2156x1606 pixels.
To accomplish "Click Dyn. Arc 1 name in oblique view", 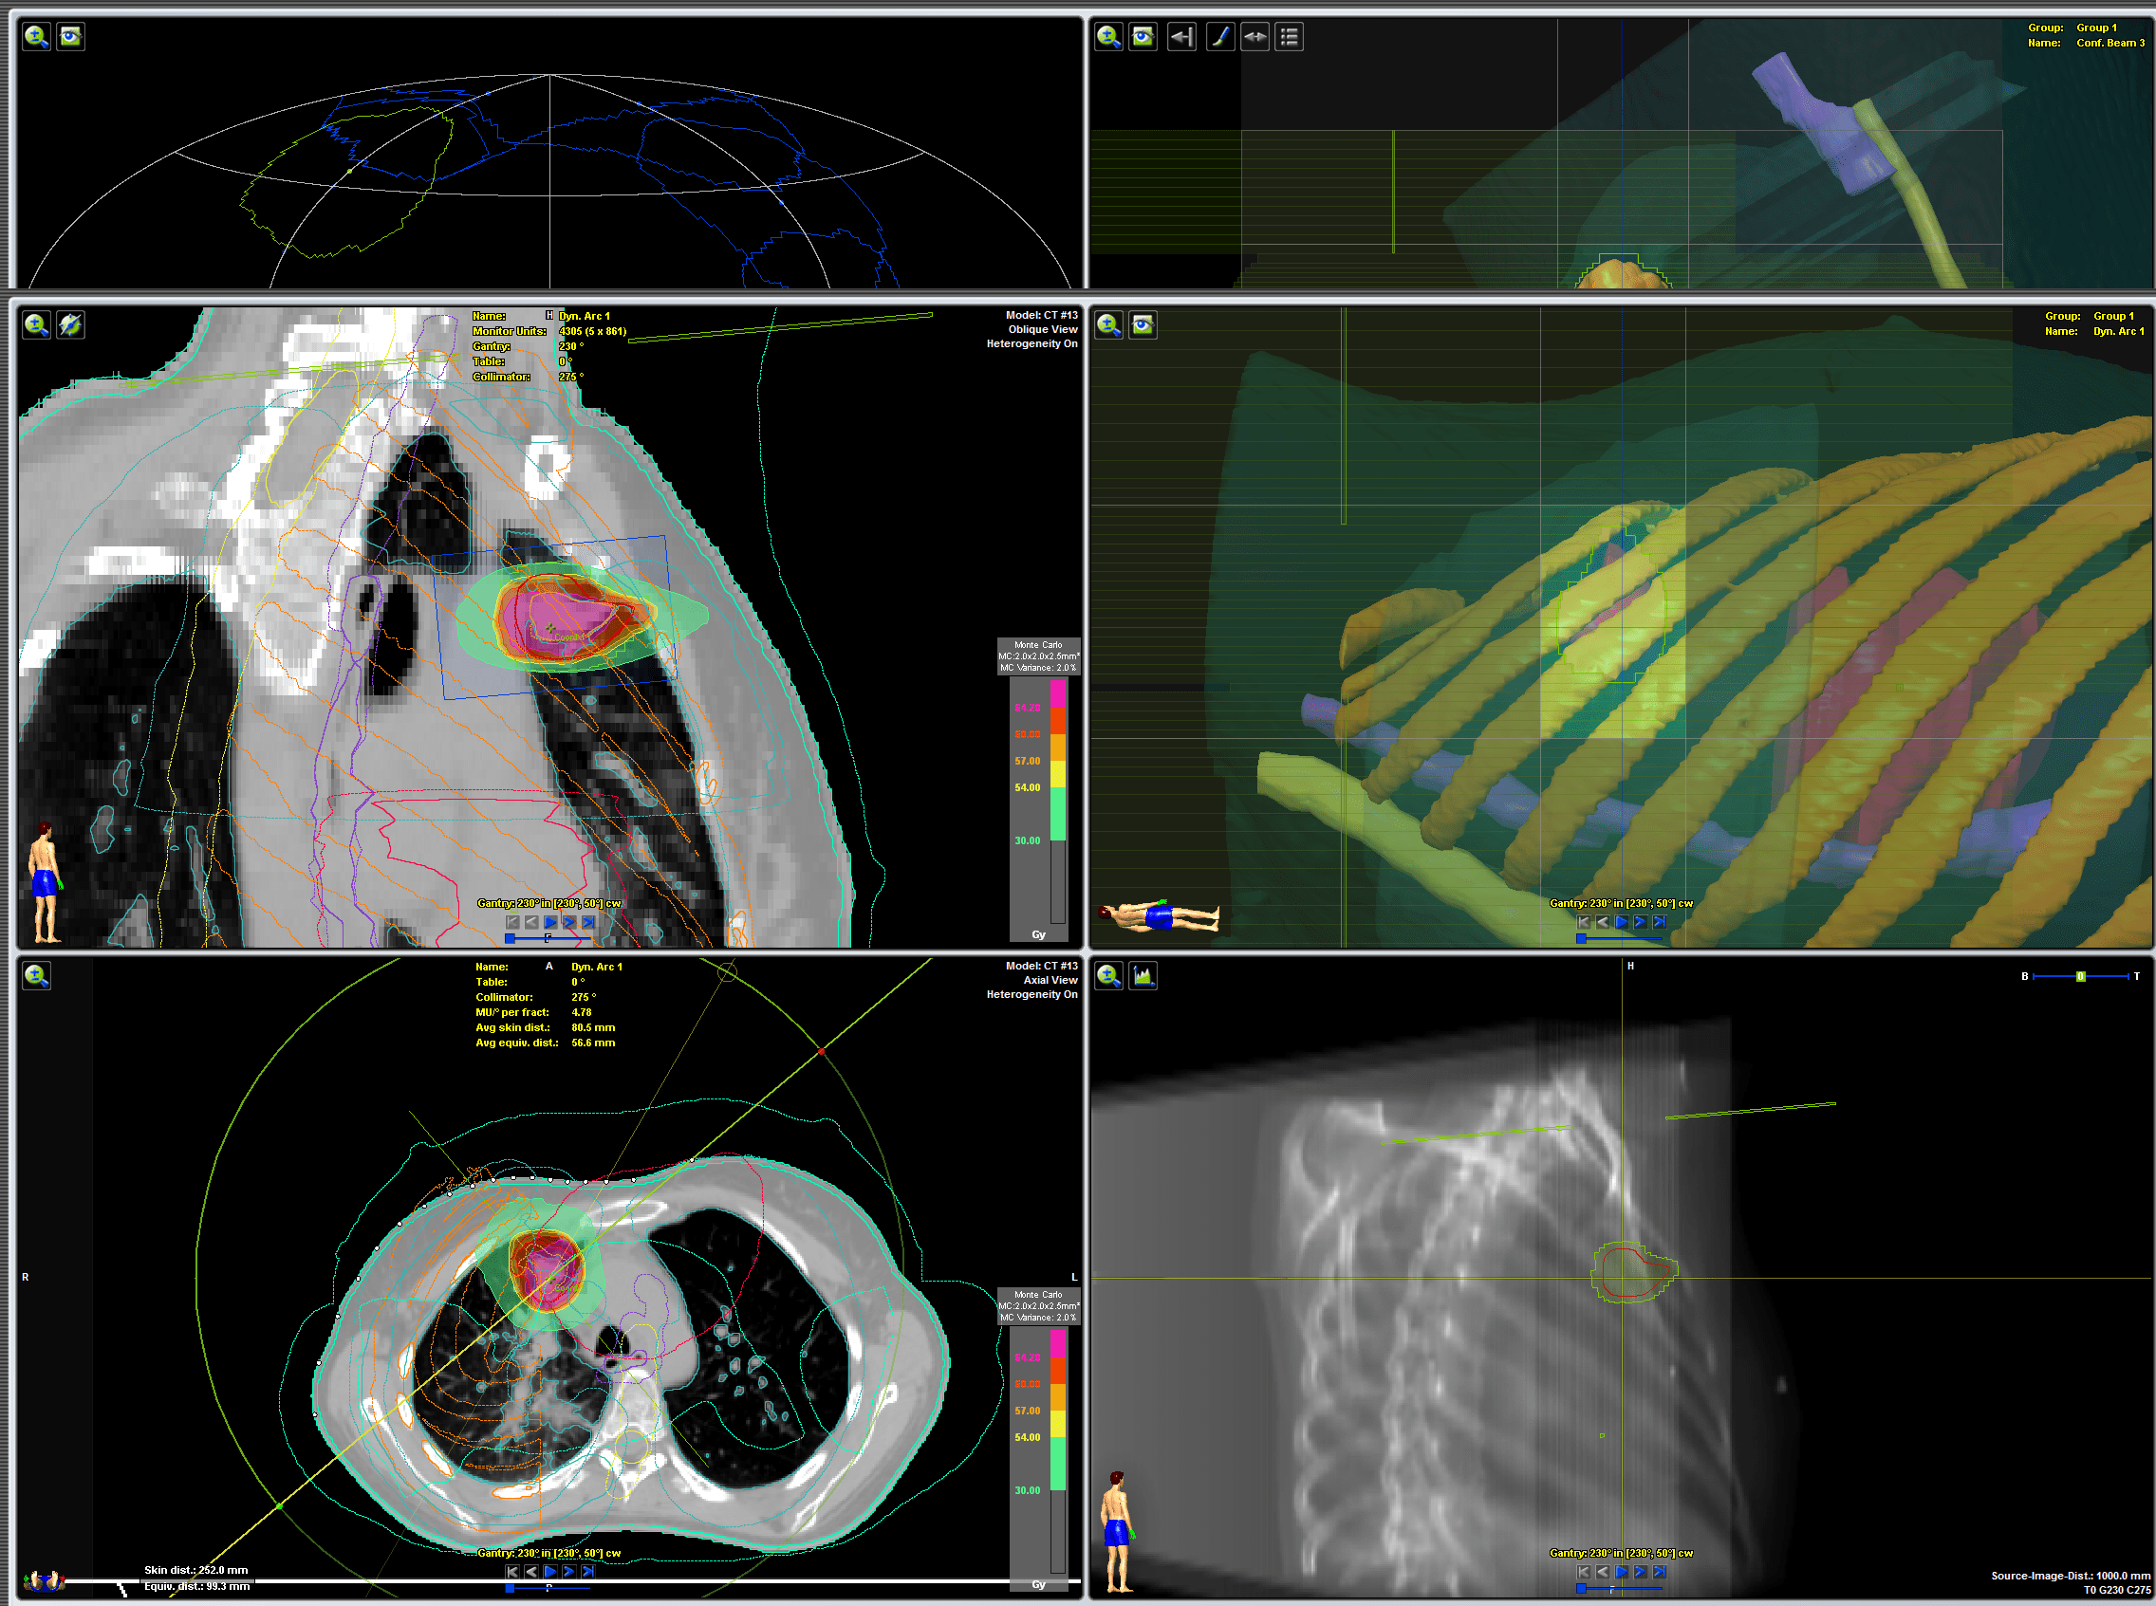I will pyautogui.click(x=585, y=316).
